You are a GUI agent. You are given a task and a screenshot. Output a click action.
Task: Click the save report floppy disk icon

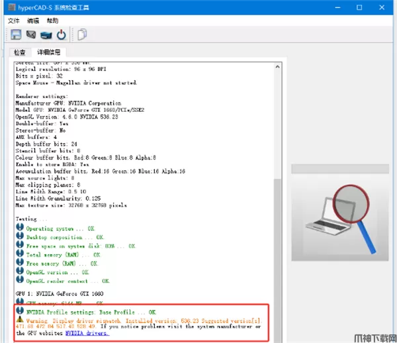point(16,34)
